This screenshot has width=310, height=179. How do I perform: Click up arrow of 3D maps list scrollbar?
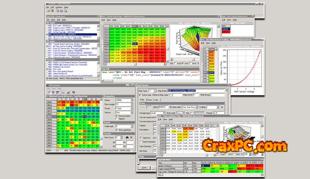click(98, 26)
